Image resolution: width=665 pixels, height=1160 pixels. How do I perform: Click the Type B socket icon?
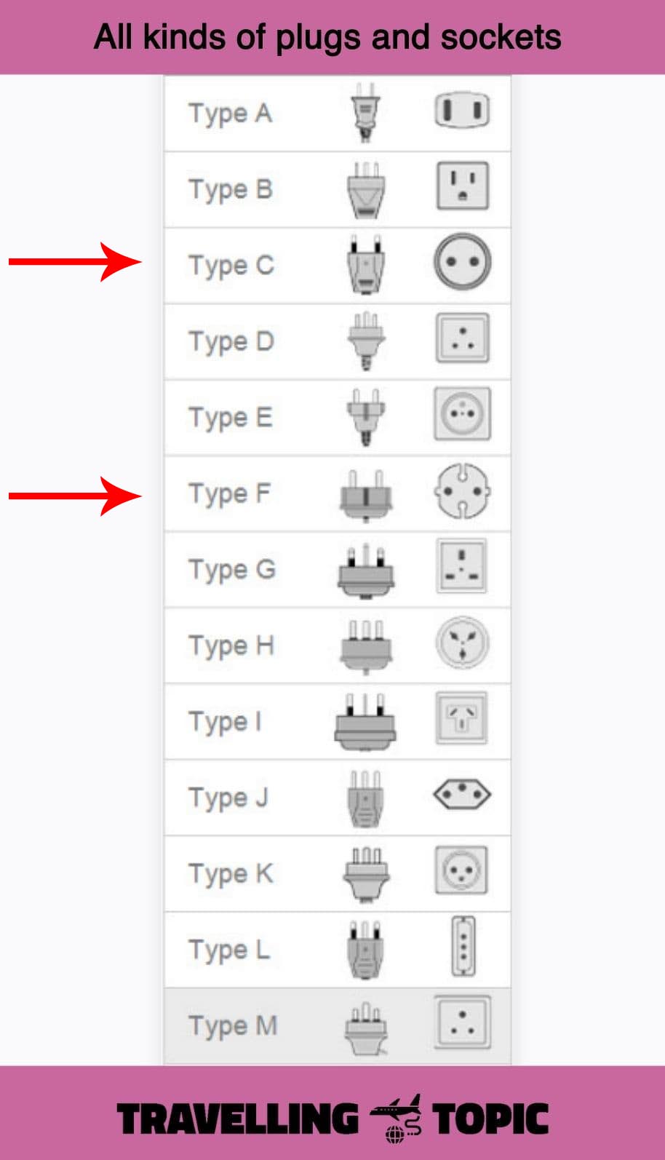[x=463, y=186]
